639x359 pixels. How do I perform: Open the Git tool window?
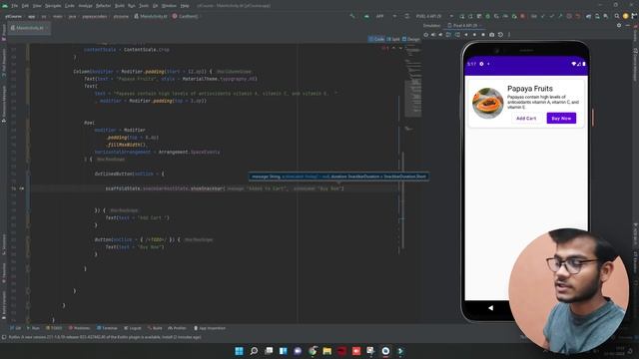coord(16,328)
